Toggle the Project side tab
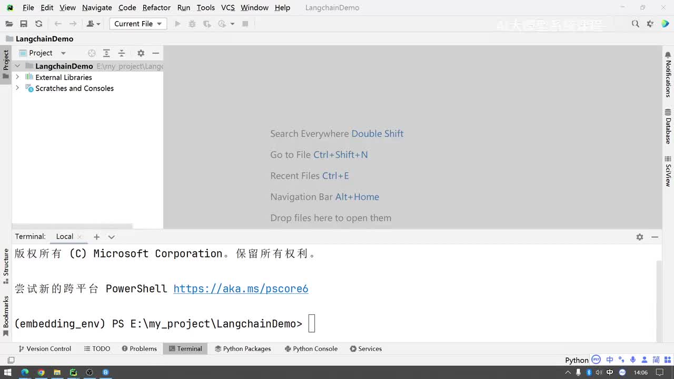Viewport: 674px width, 379px height. coord(6,64)
